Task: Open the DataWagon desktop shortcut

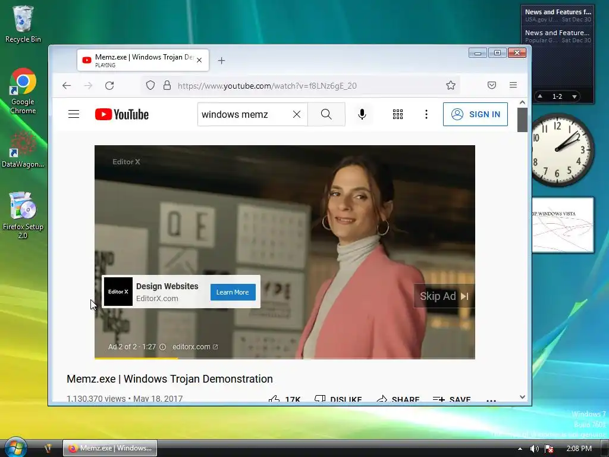Action: (x=23, y=149)
